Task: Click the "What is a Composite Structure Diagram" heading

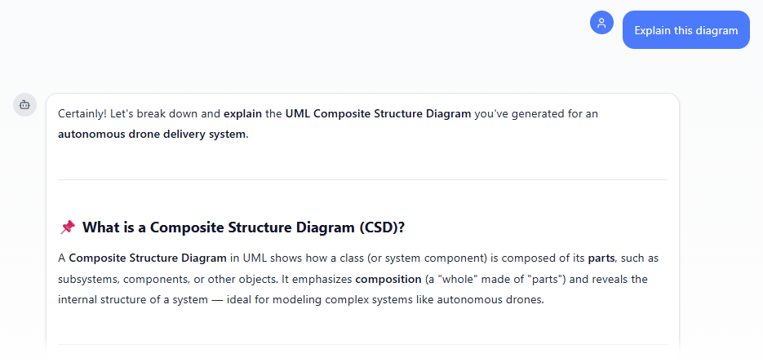Action: (x=243, y=227)
